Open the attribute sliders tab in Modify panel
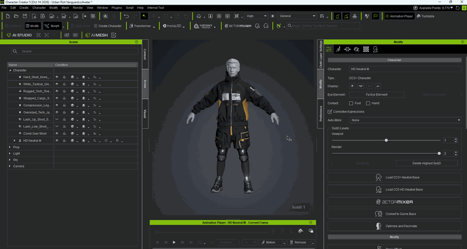467x249 pixels. point(329,49)
